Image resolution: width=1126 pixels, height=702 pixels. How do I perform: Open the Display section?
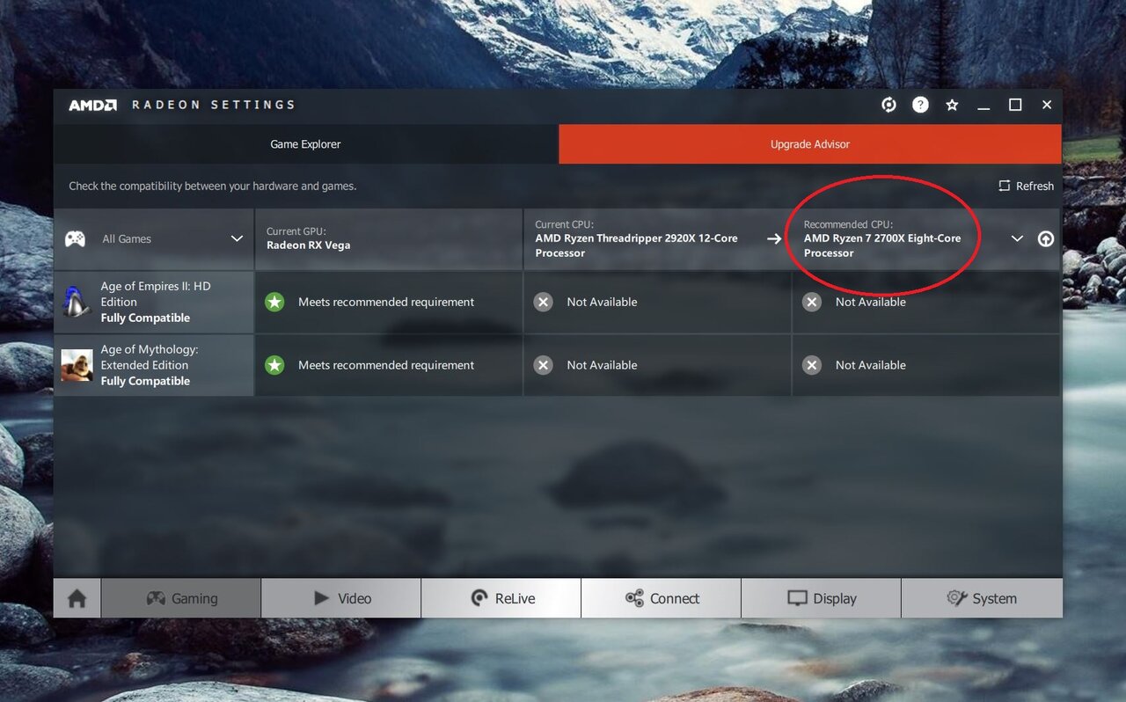click(x=822, y=598)
